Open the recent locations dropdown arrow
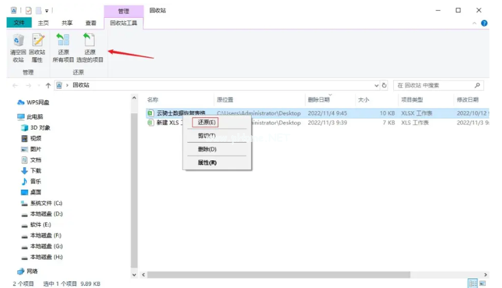The width and height of the screenshot is (502, 288). click(39, 85)
